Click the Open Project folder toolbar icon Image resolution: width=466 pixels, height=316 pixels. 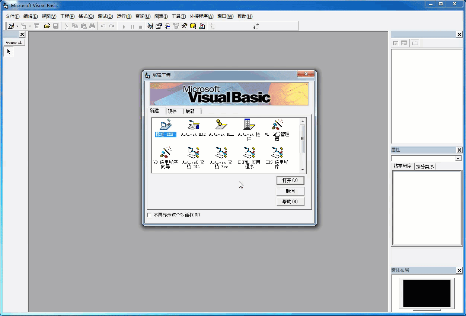[47, 26]
